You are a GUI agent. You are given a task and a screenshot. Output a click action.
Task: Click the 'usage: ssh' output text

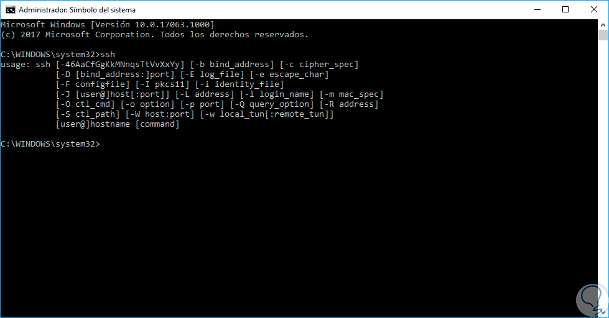(x=26, y=65)
